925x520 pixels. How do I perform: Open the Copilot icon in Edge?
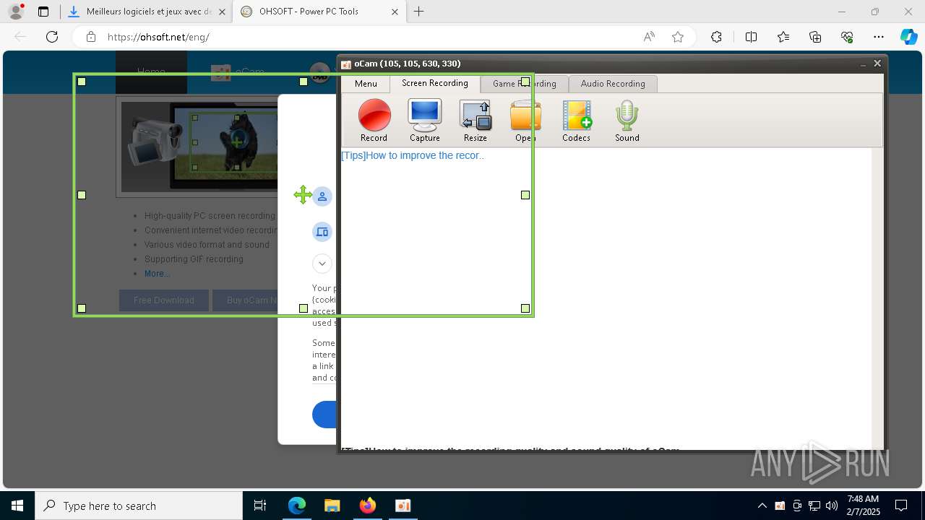coord(908,37)
